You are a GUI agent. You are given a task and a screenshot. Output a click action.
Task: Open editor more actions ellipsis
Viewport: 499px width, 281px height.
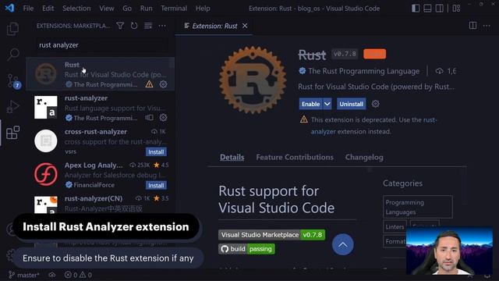click(487, 26)
